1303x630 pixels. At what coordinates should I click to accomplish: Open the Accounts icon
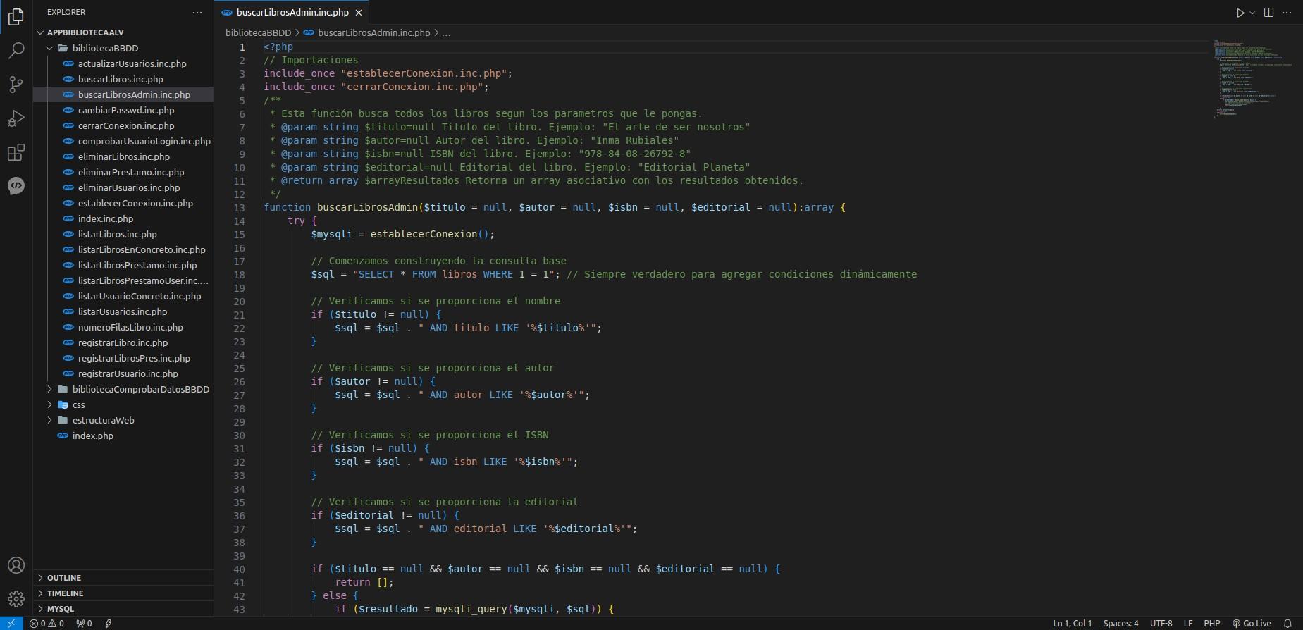pos(16,565)
